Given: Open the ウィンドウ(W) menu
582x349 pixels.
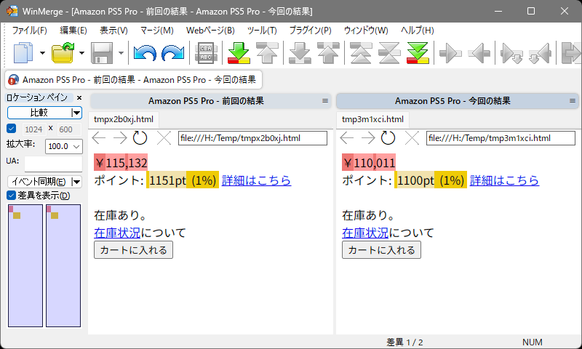Looking at the screenshot, I should click(366, 31).
